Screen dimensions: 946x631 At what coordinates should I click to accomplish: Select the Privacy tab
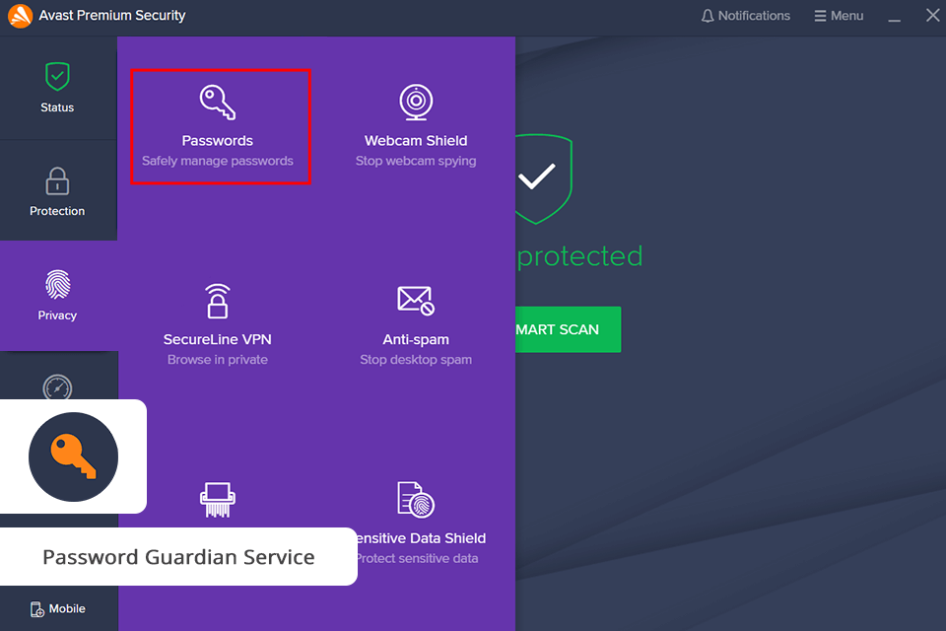[57, 296]
